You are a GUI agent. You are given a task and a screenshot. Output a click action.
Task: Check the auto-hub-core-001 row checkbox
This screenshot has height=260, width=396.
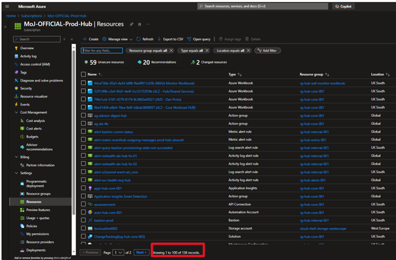(83, 212)
